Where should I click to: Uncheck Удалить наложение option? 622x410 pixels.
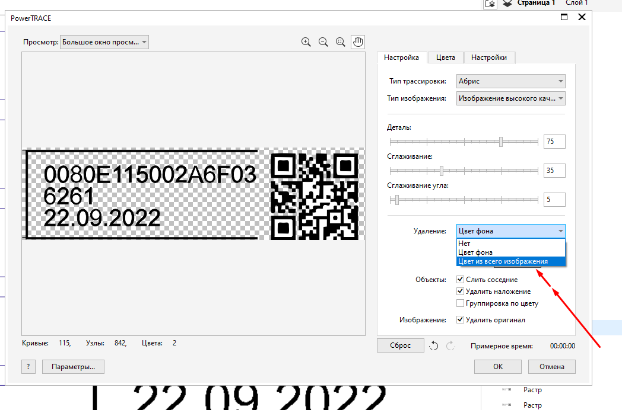click(460, 291)
